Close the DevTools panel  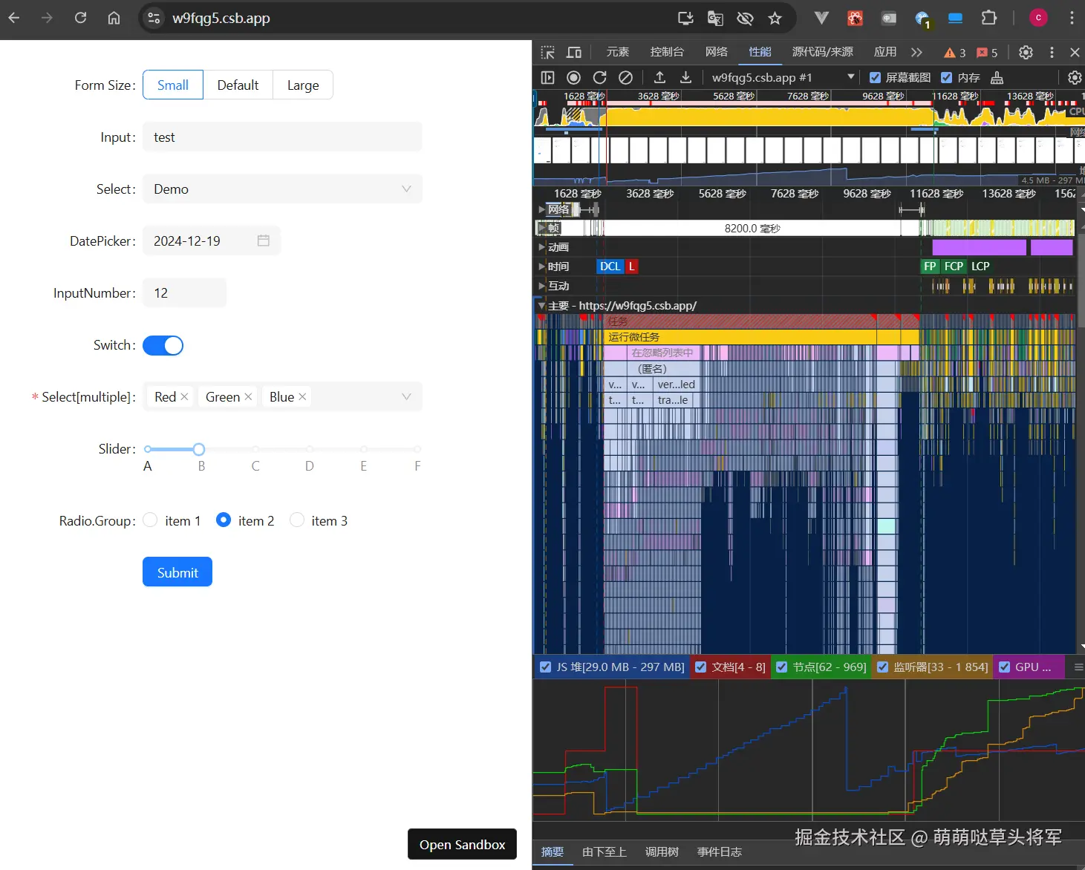click(x=1075, y=52)
